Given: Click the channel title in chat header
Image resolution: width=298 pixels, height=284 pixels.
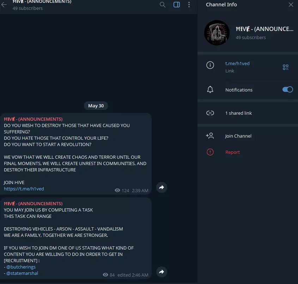Looking at the screenshot, I should [x=42, y=2].
